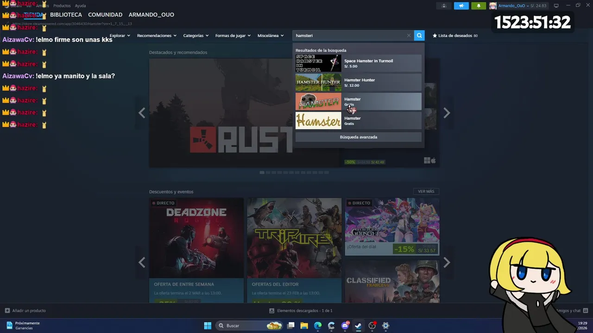Expand the Explorar dropdown
593x333 pixels.
(120, 36)
